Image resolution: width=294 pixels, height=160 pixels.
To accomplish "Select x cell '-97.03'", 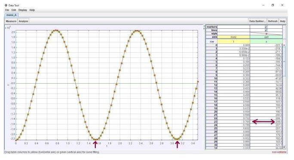I will (x=266, y=72).
